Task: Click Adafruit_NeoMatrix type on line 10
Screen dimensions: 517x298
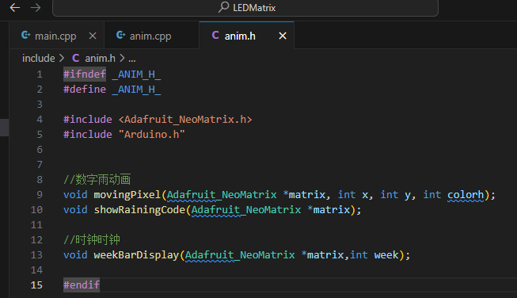Action: coord(246,210)
